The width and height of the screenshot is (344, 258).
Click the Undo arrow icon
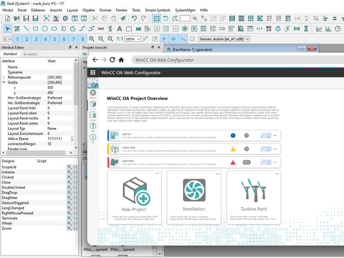(x=134, y=18)
